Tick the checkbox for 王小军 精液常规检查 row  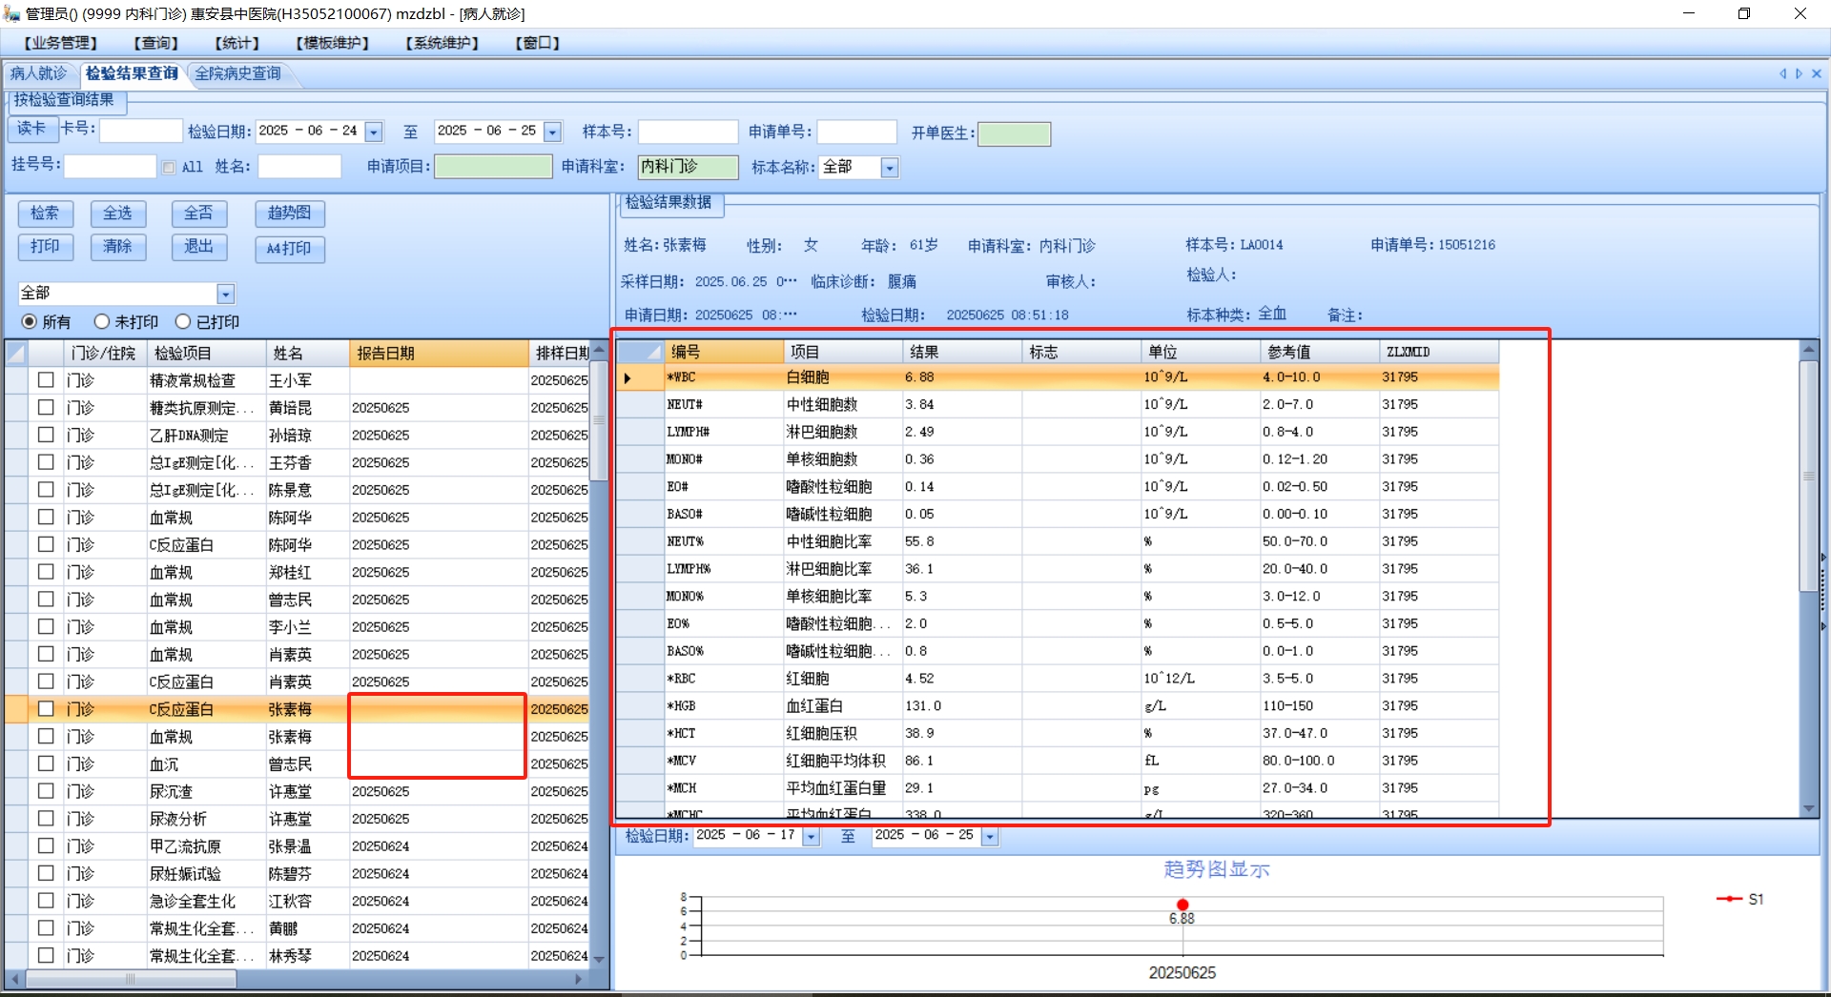pyautogui.click(x=46, y=380)
